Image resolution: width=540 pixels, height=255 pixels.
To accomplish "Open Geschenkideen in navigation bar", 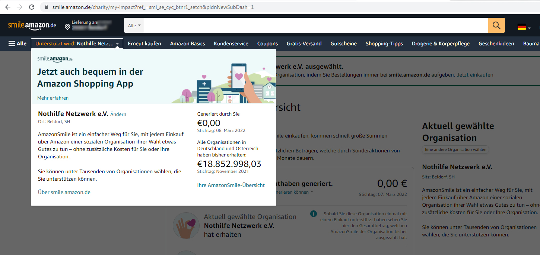I will 496,43.
